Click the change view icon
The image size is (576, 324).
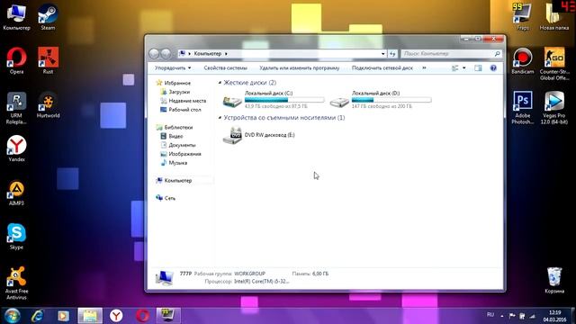point(454,68)
